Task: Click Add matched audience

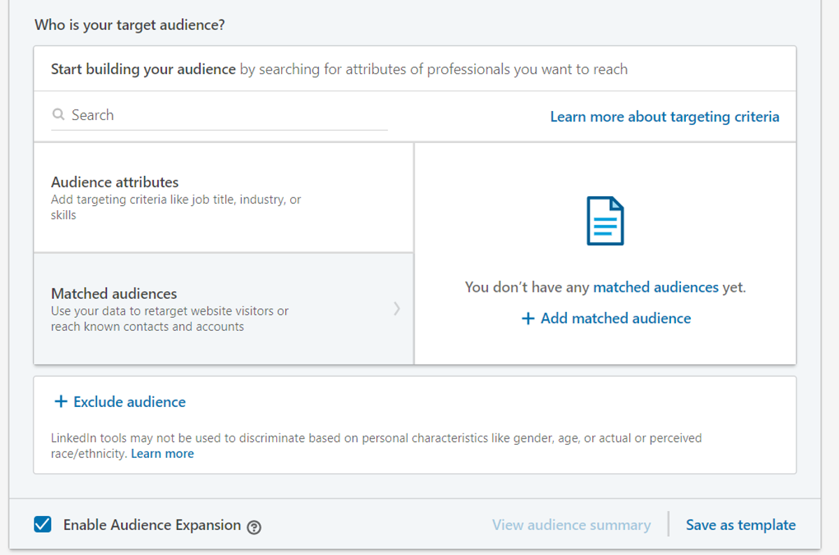Action: point(606,318)
